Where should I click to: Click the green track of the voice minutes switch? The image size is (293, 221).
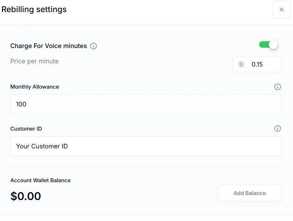[263, 44]
